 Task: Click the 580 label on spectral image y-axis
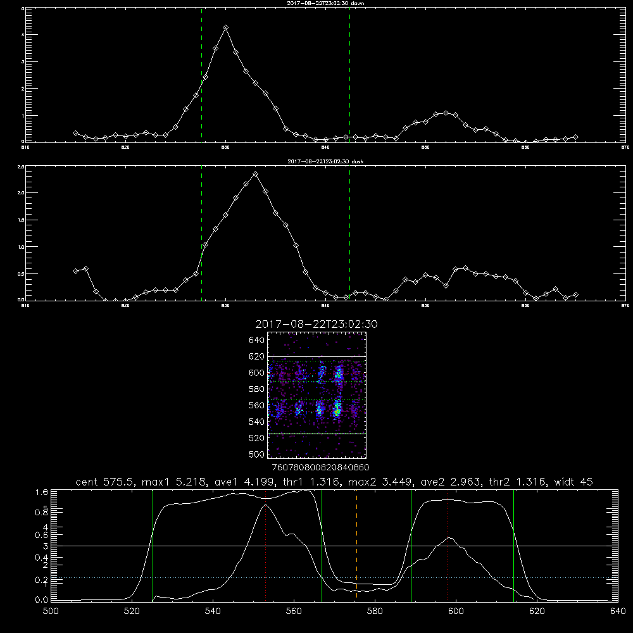pos(257,389)
